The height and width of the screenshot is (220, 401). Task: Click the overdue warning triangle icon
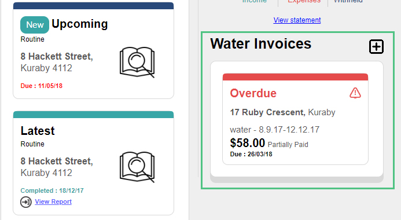(355, 93)
